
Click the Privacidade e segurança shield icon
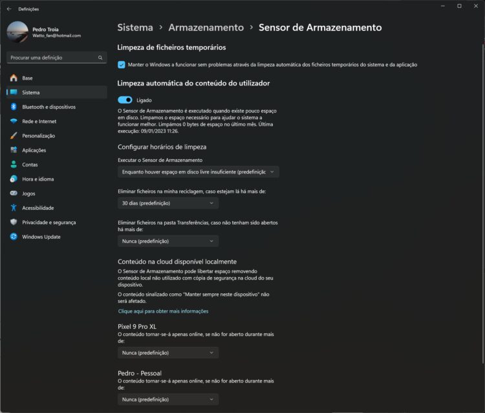(14, 222)
